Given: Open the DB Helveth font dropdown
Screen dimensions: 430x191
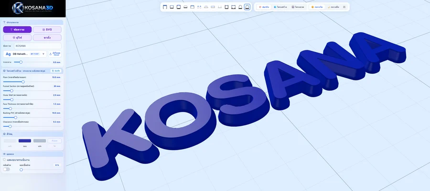Looking at the screenshot, I should [25, 54].
